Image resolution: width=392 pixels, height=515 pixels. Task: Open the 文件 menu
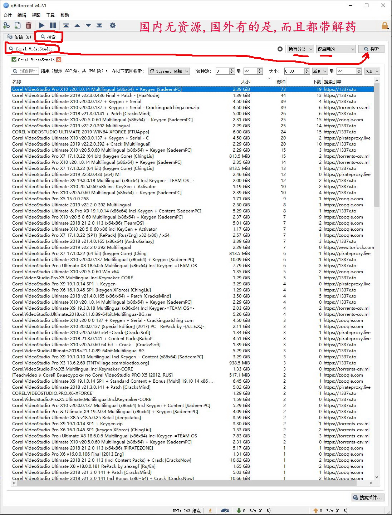coord(8,15)
